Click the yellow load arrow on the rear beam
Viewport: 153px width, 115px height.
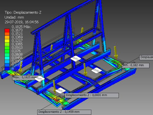coord(51,50)
